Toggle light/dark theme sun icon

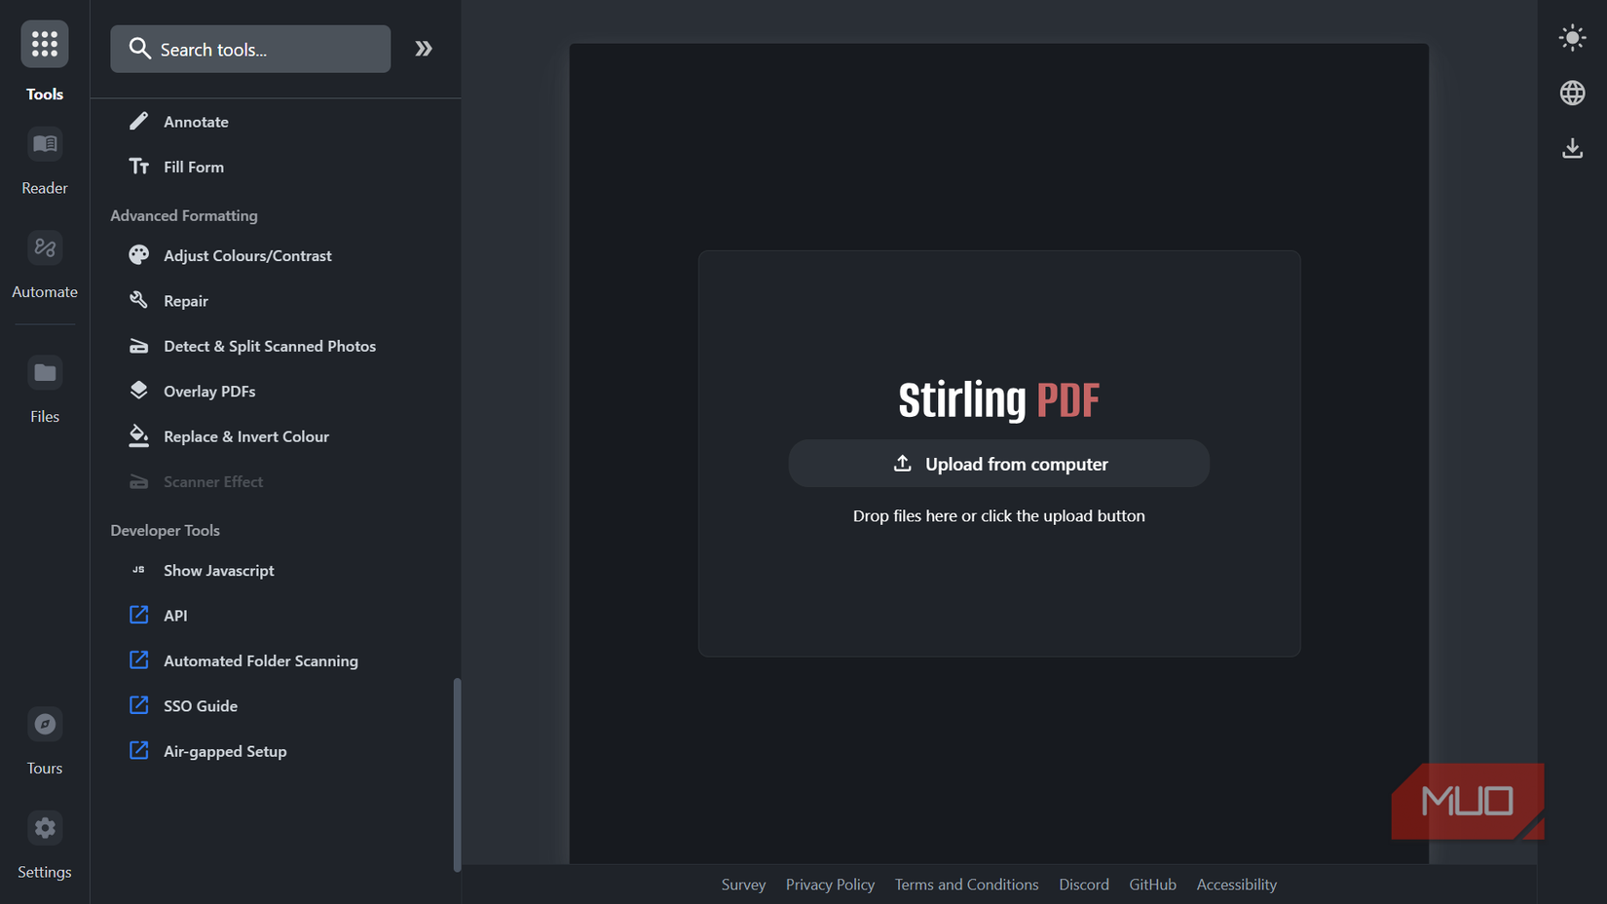1572,38
